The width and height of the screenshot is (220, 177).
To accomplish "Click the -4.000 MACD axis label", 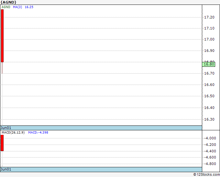I will (x=210, y=138).
